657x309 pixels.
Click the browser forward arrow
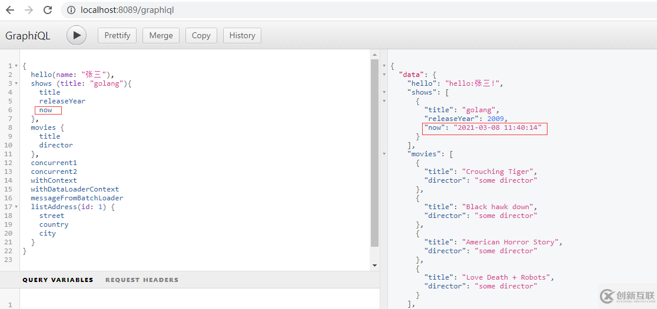[29, 10]
